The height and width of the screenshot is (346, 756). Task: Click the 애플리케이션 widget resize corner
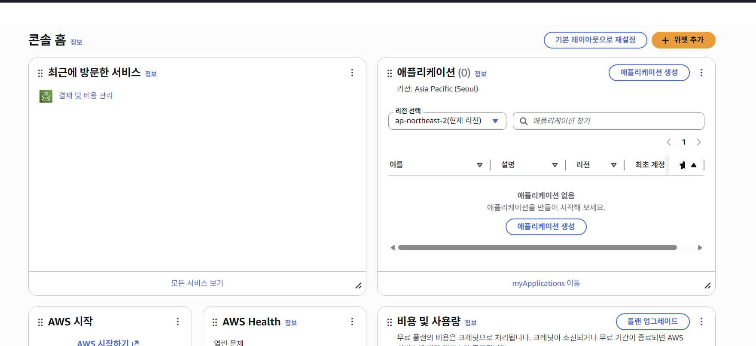(707, 286)
